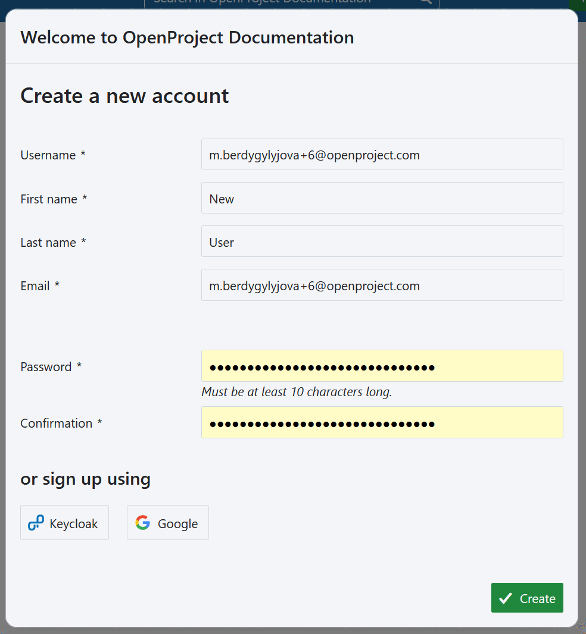Click the search magnifier icon

click(424, 2)
